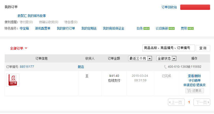The width and height of the screenshot is (214, 114).
Task: Click the order search input field
Action: pos(169,48)
